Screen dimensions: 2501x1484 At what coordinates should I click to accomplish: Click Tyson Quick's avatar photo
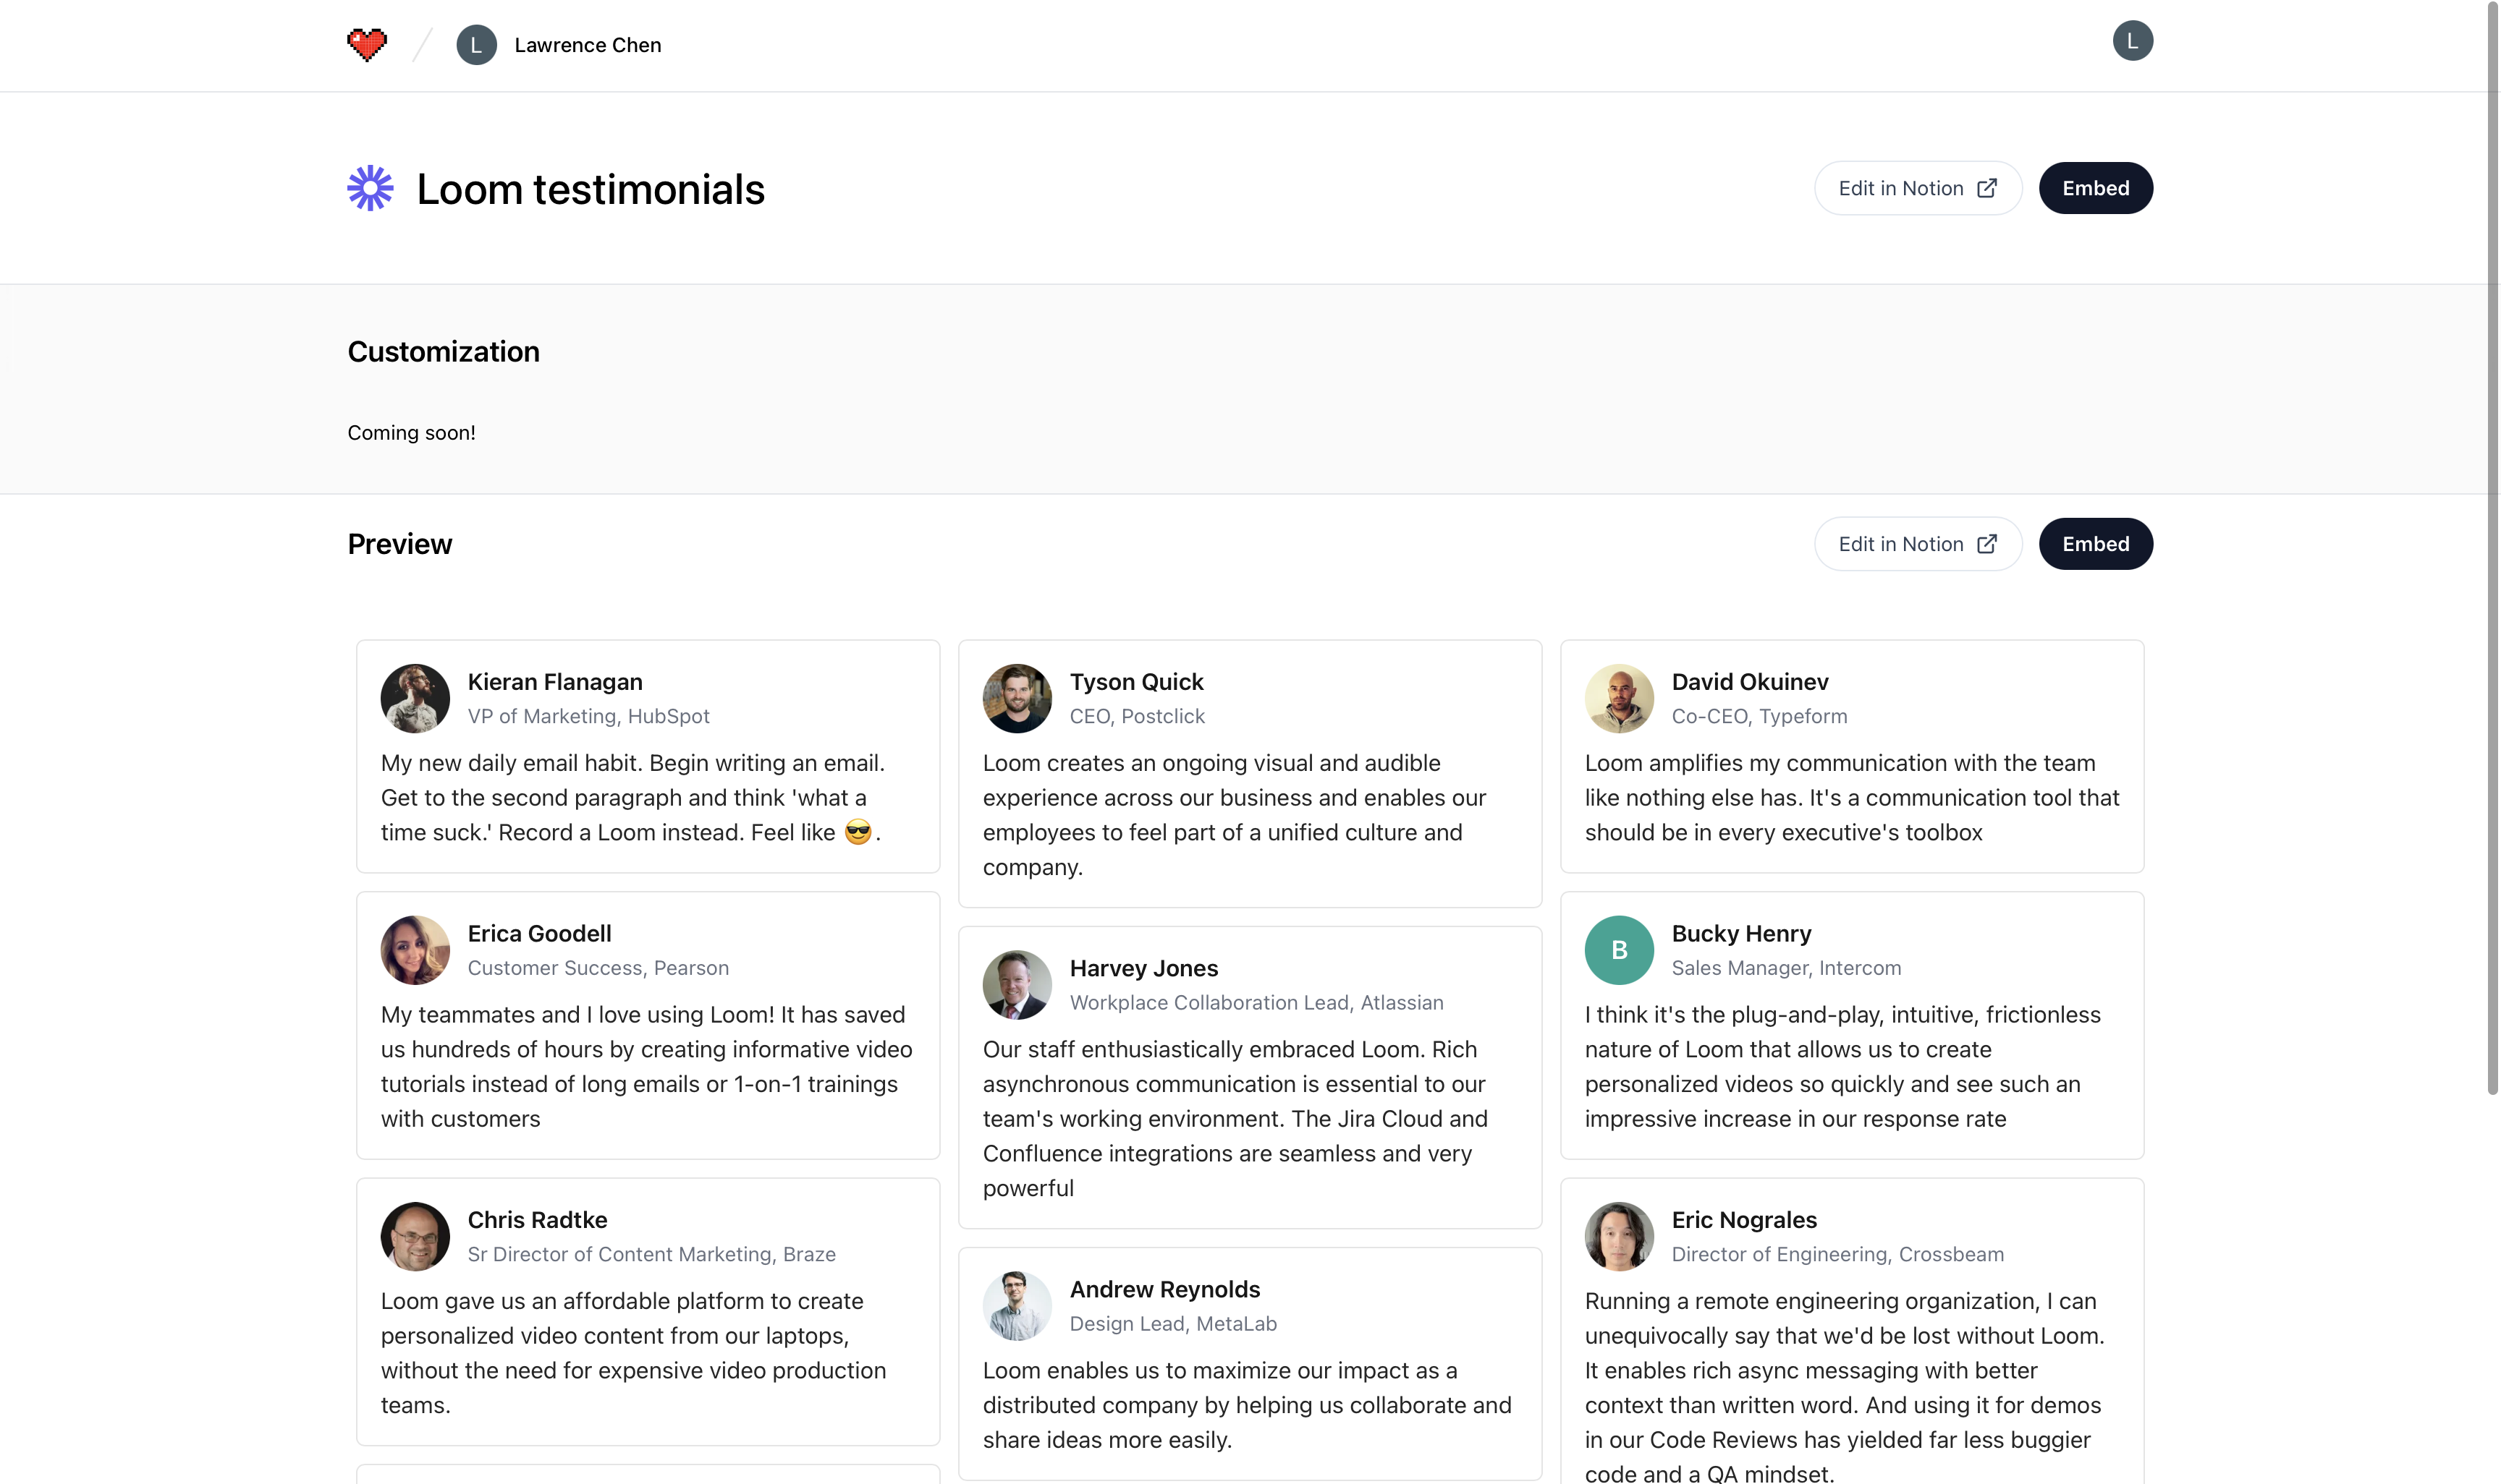(1017, 699)
